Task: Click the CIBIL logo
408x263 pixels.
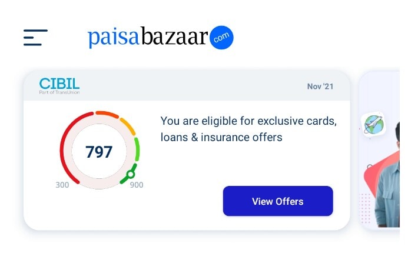Action: pos(59,84)
